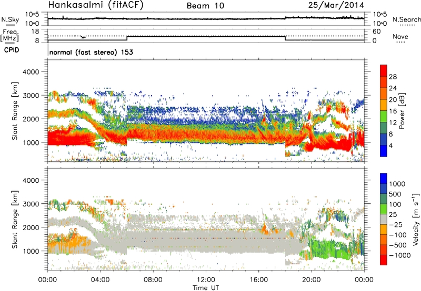This screenshot has height=291, width=421.
Task: Click the 'Hankasalmi (fitACF)' title text
Action: 96,5
